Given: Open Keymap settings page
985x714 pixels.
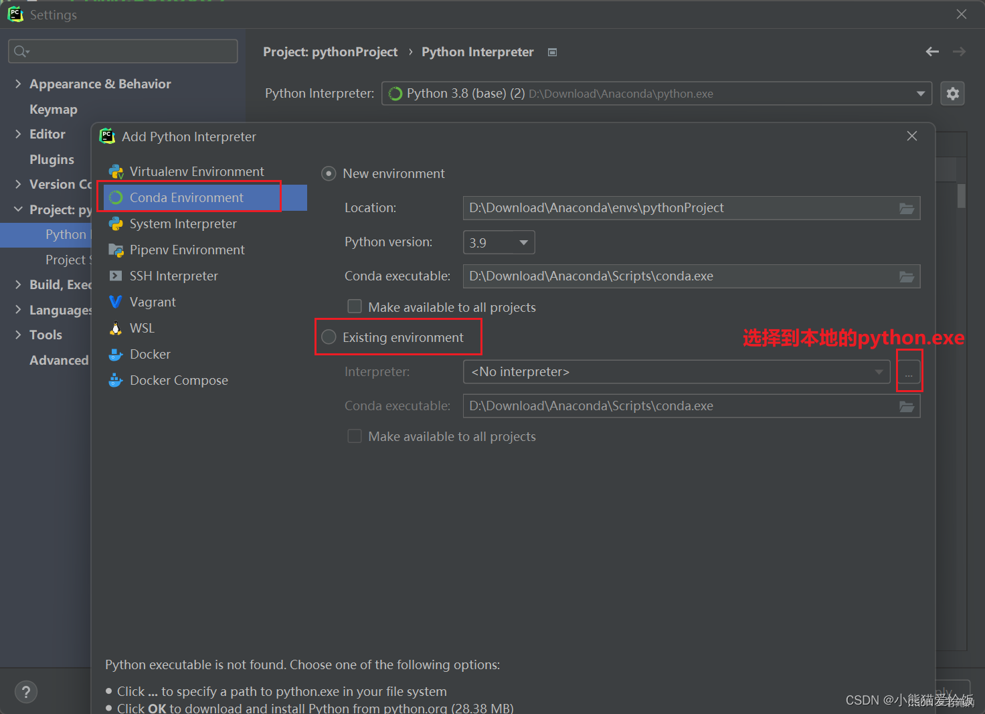Looking at the screenshot, I should tap(54, 109).
